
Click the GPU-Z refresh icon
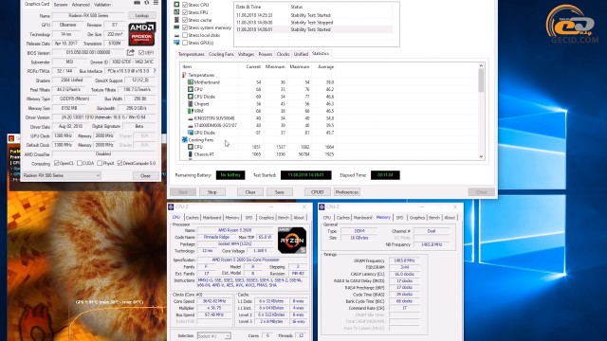pos(146,3)
